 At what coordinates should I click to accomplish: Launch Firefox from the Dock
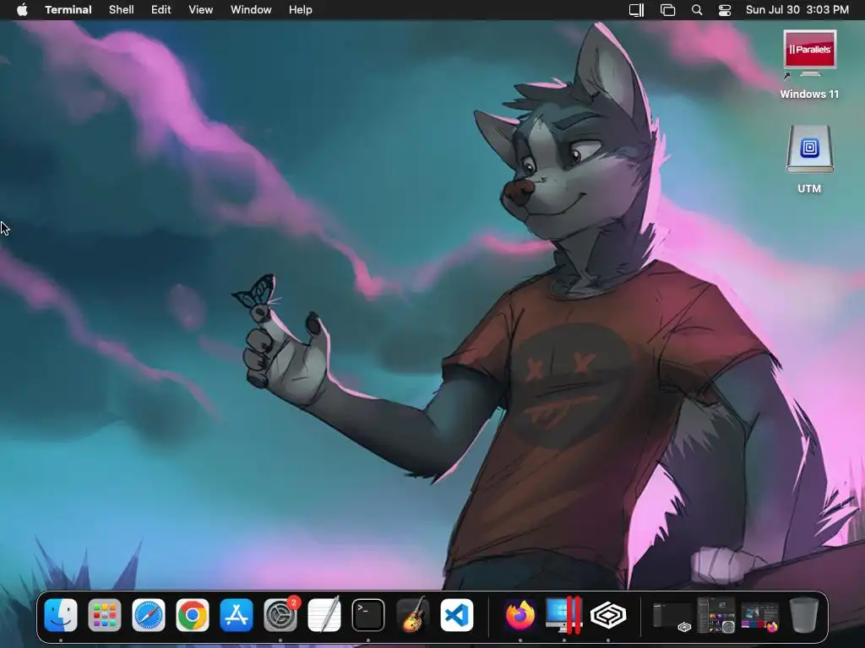[520, 615]
